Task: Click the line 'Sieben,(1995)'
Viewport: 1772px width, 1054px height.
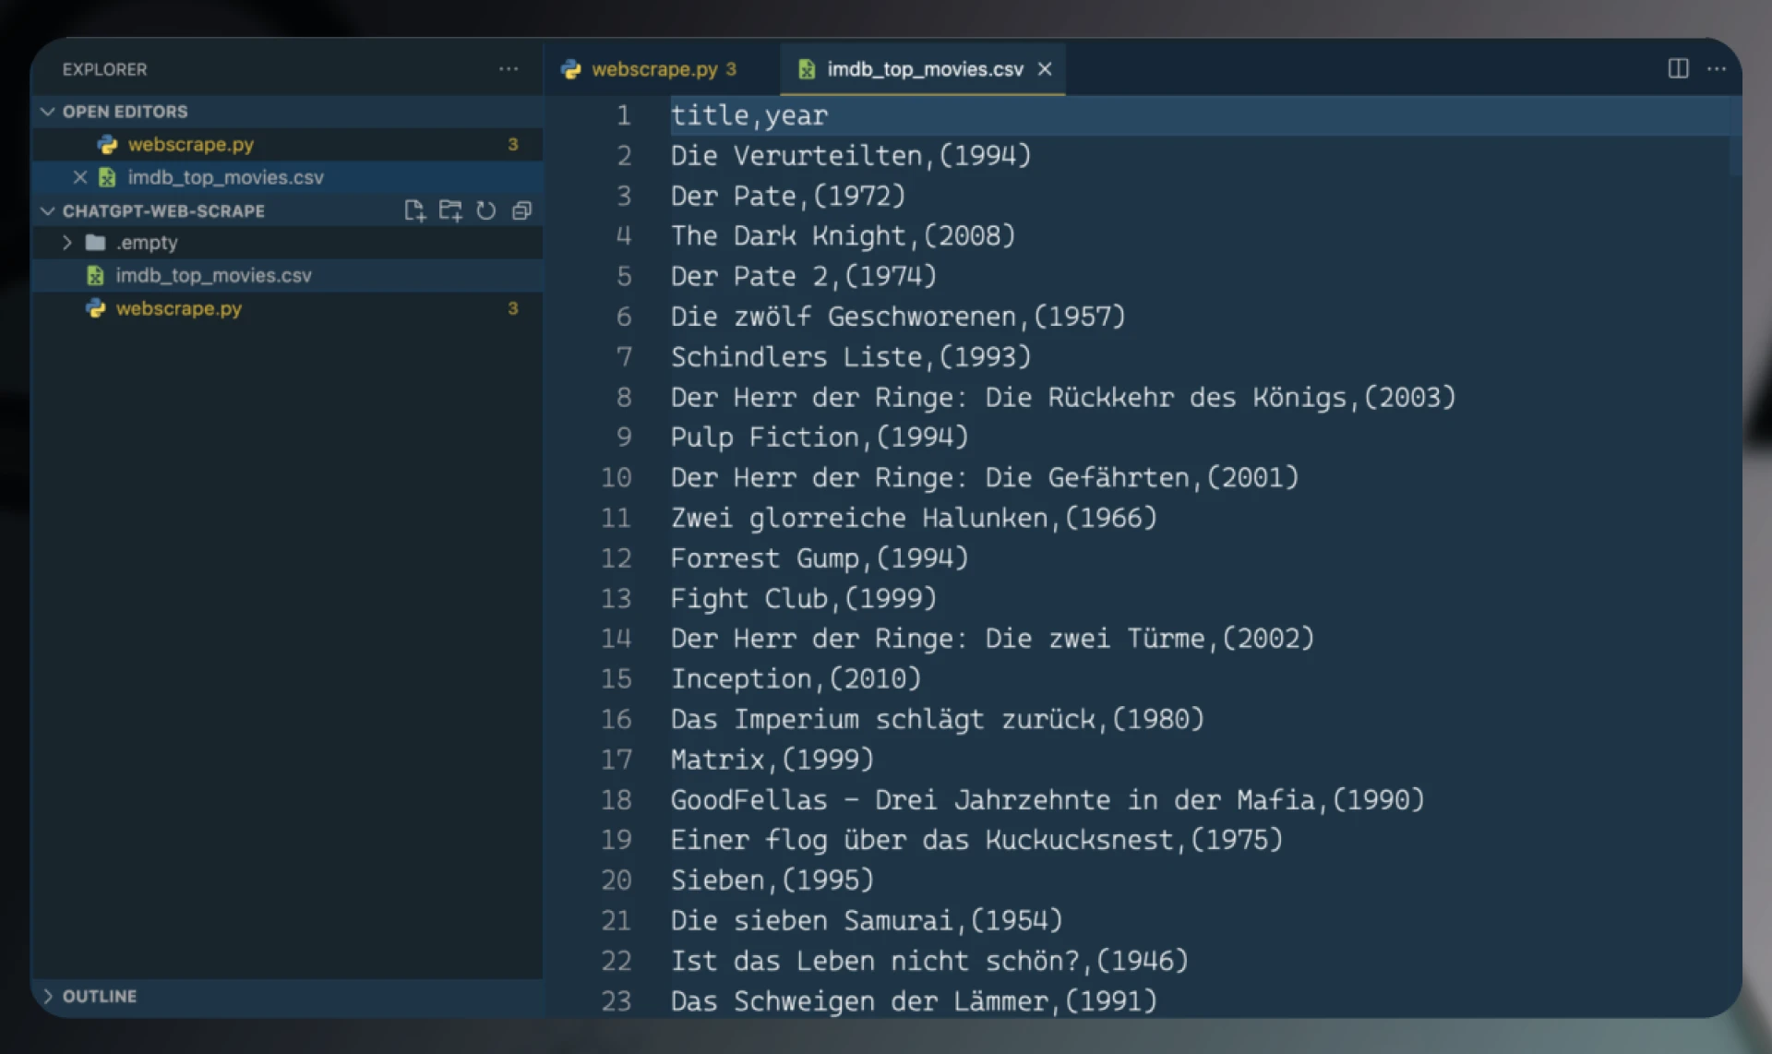Action: point(772,880)
